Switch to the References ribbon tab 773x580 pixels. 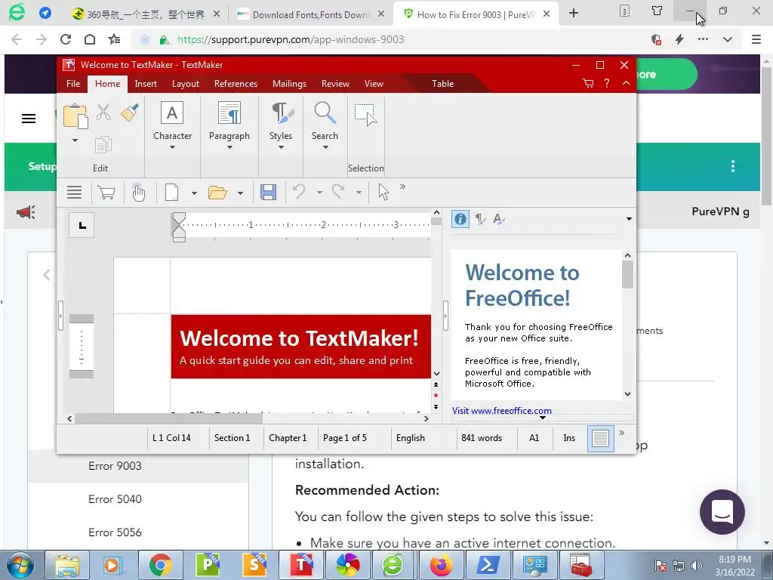click(236, 84)
